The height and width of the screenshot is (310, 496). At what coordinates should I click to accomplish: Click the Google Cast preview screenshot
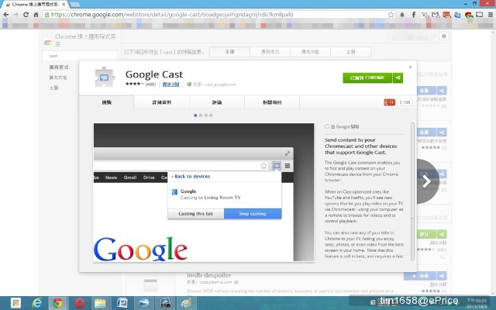[204, 192]
